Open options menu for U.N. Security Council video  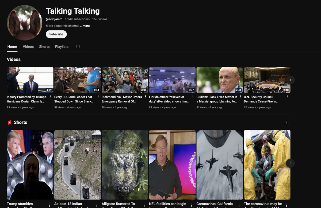tap(288, 97)
